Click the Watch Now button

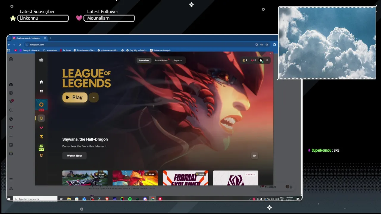(74, 156)
